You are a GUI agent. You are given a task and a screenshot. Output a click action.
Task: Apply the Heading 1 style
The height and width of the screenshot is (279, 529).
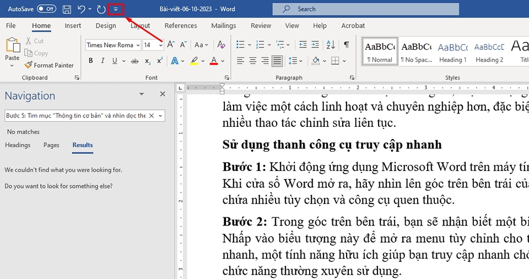453,51
